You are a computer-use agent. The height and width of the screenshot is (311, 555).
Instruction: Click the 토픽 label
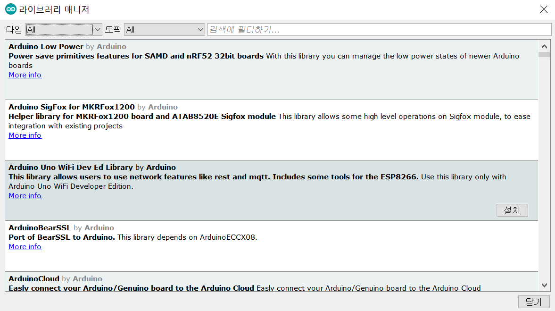click(113, 30)
